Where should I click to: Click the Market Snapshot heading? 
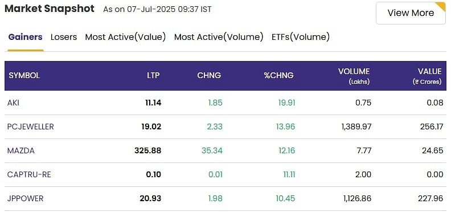tap(50, 9)
